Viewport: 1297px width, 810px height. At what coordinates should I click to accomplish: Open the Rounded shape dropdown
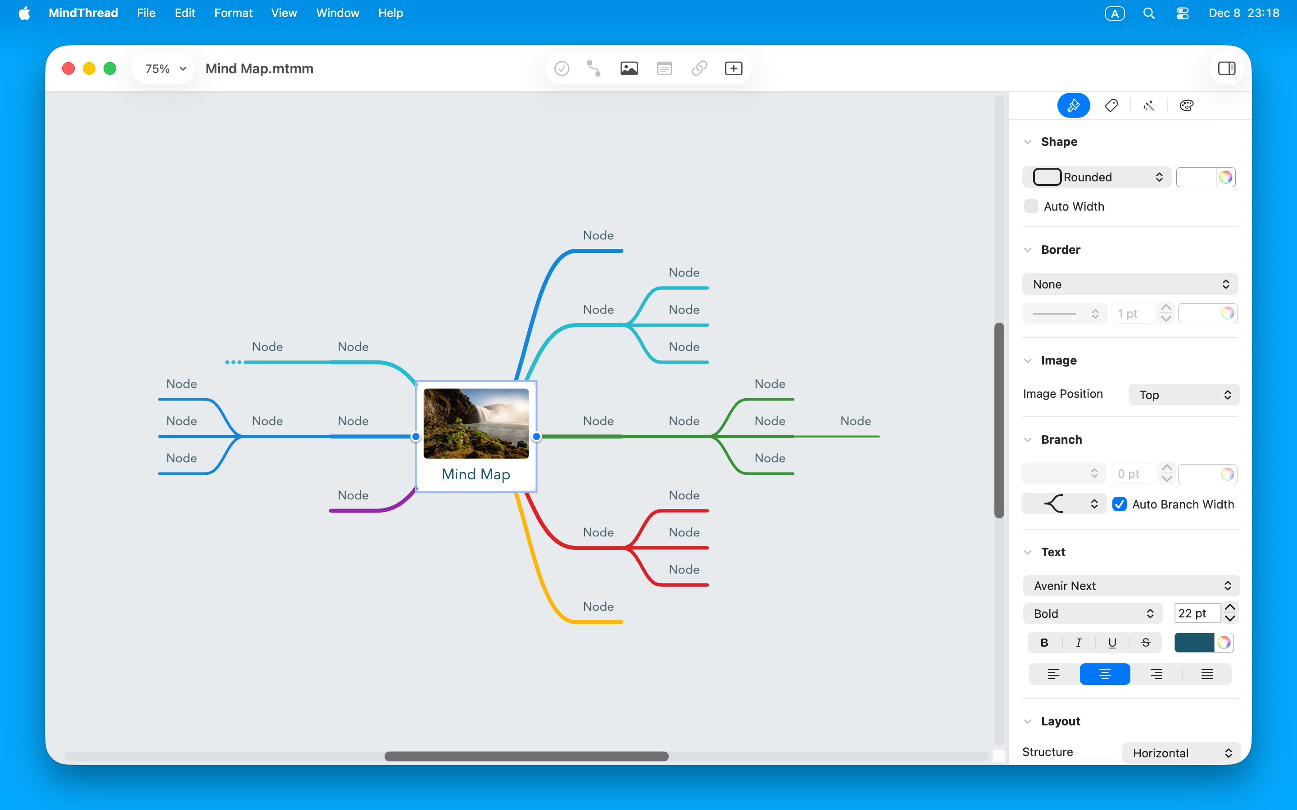pos(1097,177)
